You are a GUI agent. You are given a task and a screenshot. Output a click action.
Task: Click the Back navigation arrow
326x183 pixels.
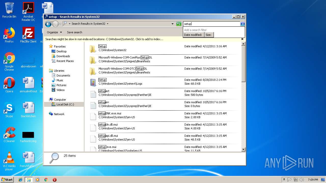coord(48,24)
